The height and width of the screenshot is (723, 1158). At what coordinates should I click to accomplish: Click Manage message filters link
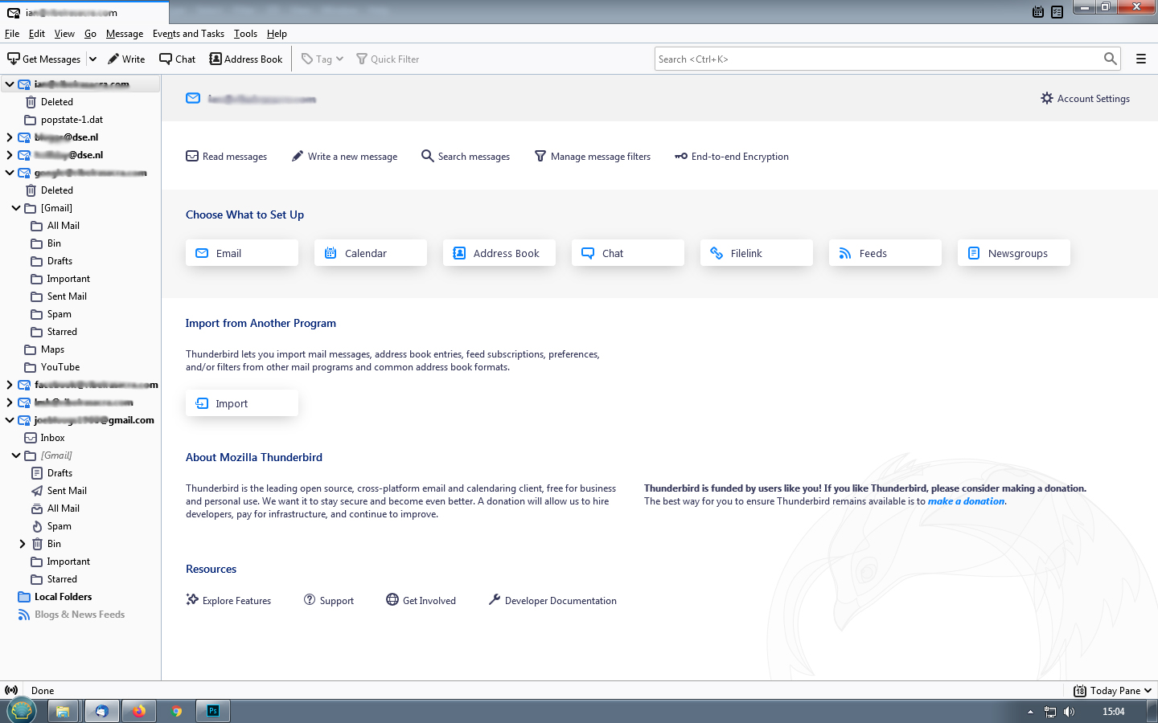coord(593,157)
